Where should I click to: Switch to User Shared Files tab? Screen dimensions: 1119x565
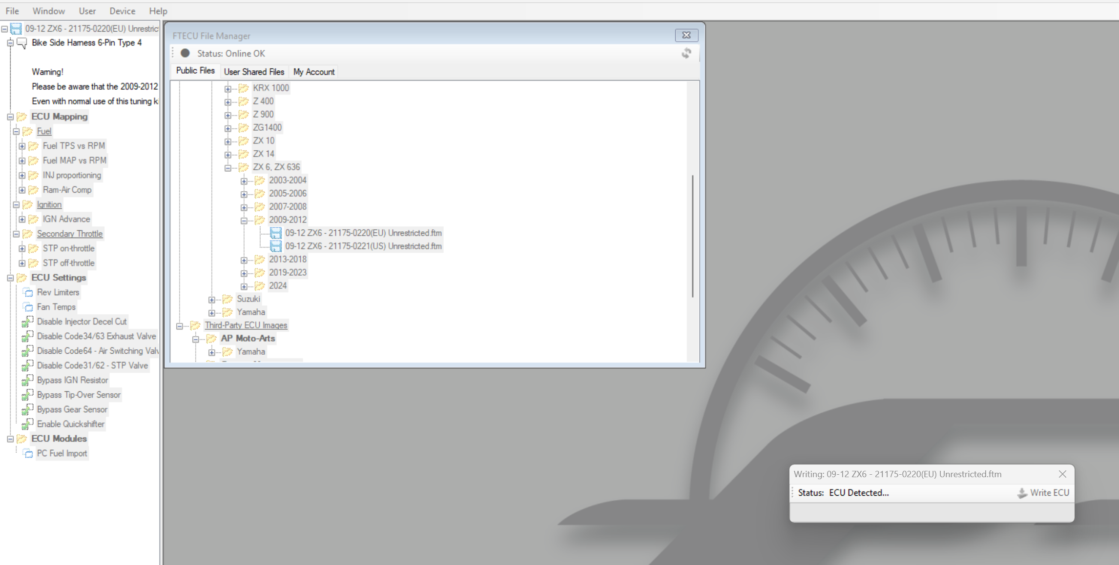click(x=254, y=72)
